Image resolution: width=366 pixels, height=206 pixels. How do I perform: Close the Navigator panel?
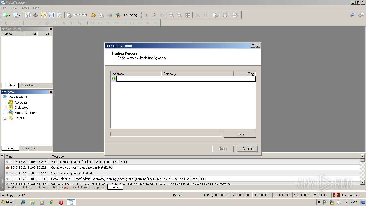tap(51, 92)
